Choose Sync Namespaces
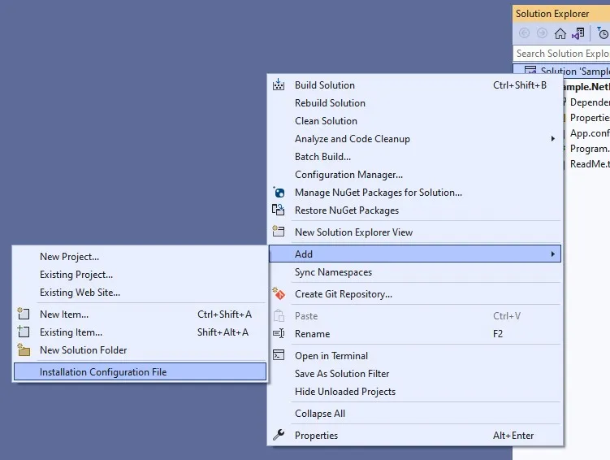 pyautogui.click(x=416, y=272)
